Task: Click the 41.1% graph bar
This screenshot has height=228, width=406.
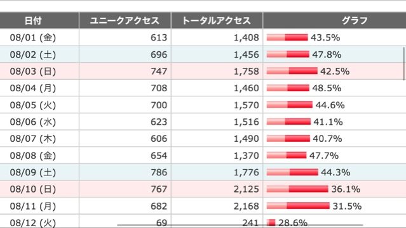Action: tap(288, 122)
